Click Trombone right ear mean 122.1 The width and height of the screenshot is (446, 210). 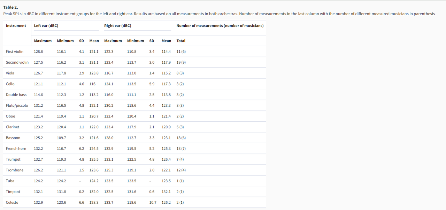166,170
